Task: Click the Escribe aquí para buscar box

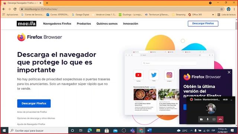Action: click(38, 131)
